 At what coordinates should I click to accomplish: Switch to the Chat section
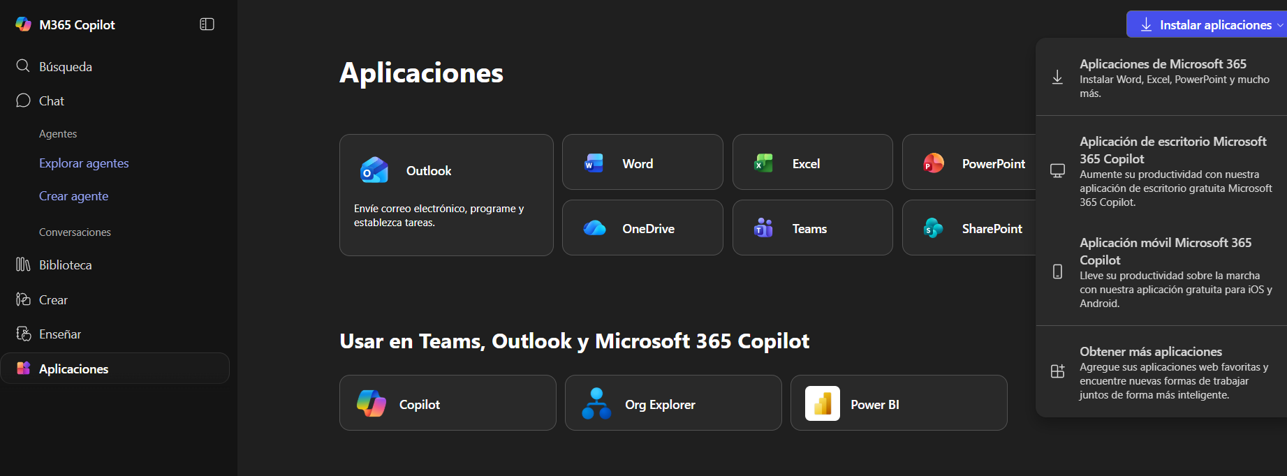click(x=50, y=101)
